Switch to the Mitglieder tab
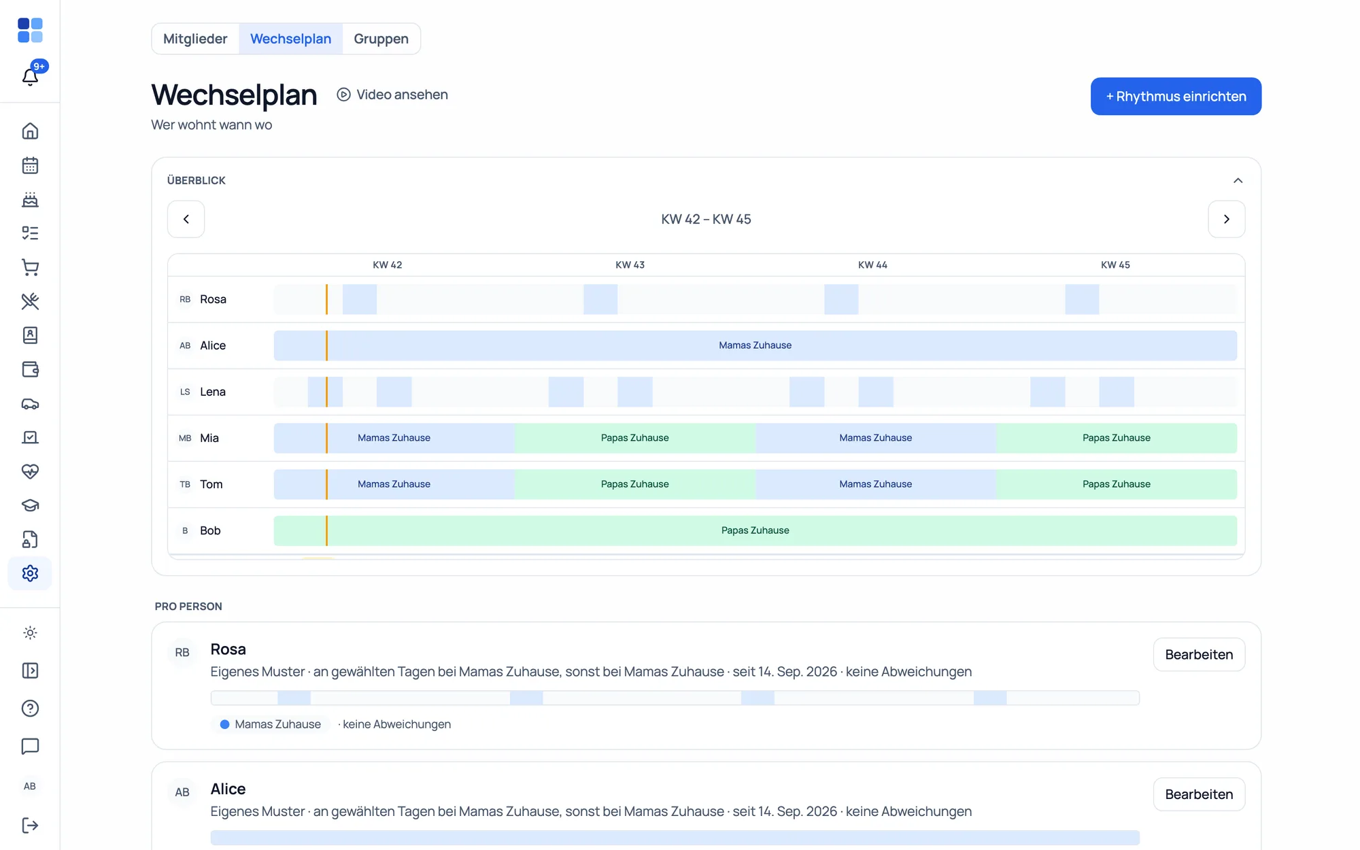 pyautogui.click(x=195, y=39)
